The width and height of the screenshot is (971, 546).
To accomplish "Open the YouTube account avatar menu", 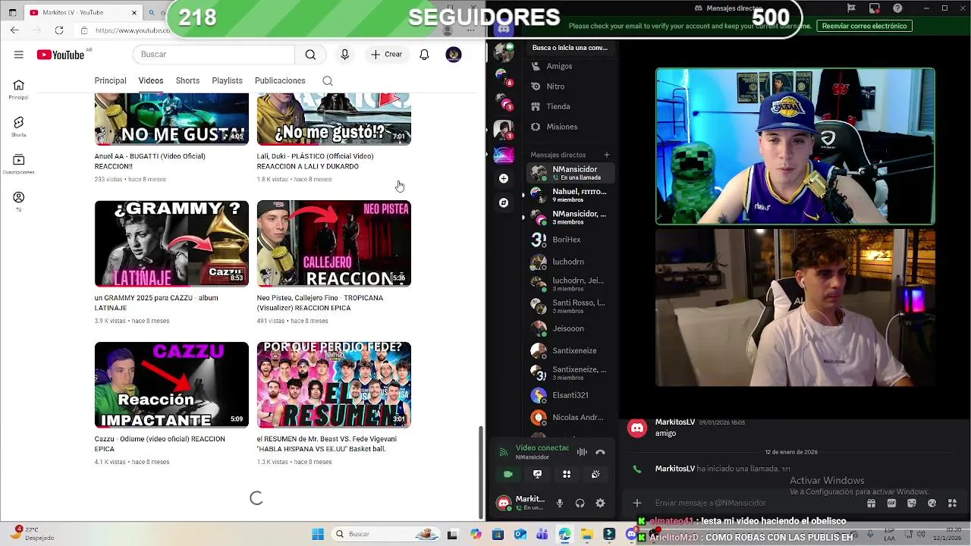I will [454, 55].
